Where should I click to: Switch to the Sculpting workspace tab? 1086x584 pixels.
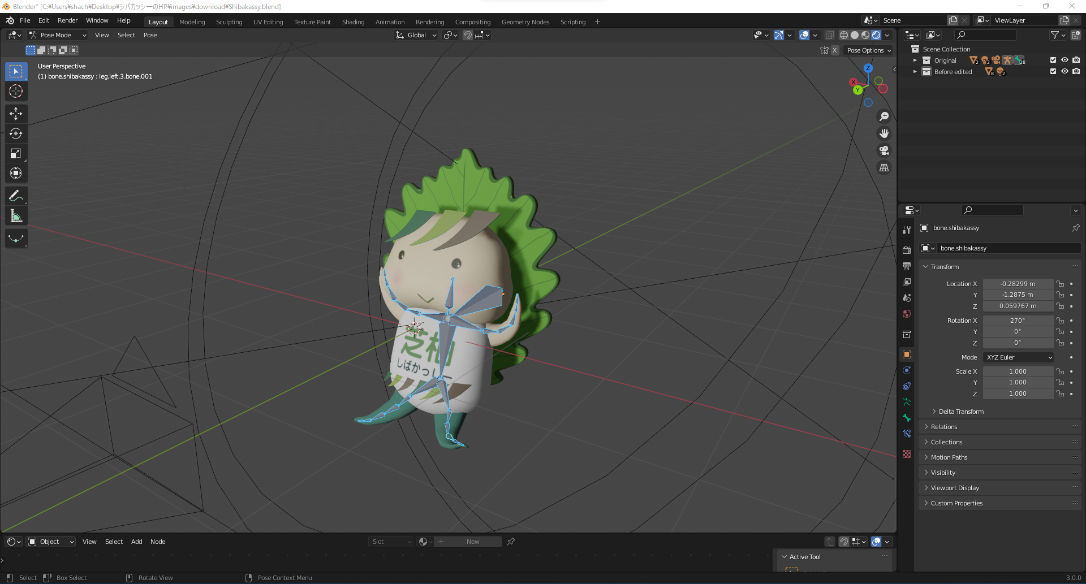coord(229,22)
